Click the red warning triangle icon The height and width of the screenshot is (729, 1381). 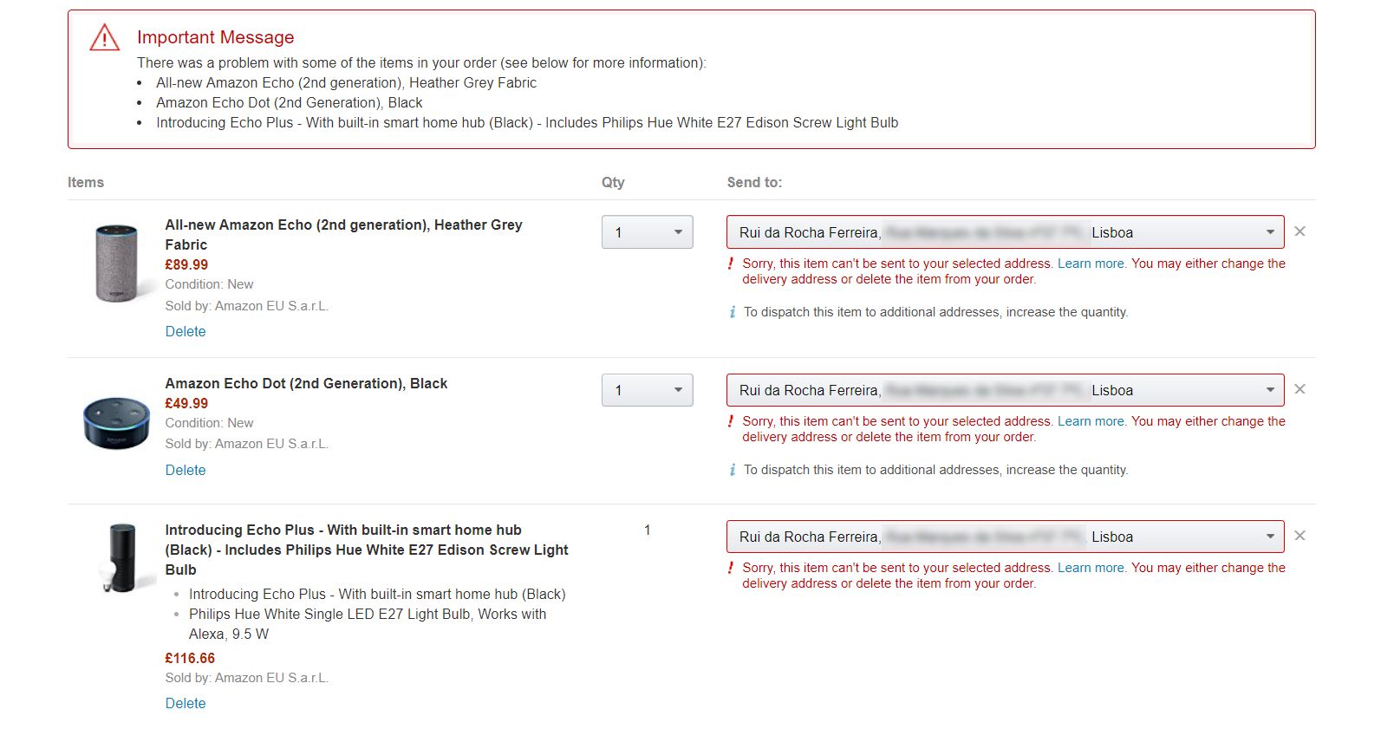[105, 38]
